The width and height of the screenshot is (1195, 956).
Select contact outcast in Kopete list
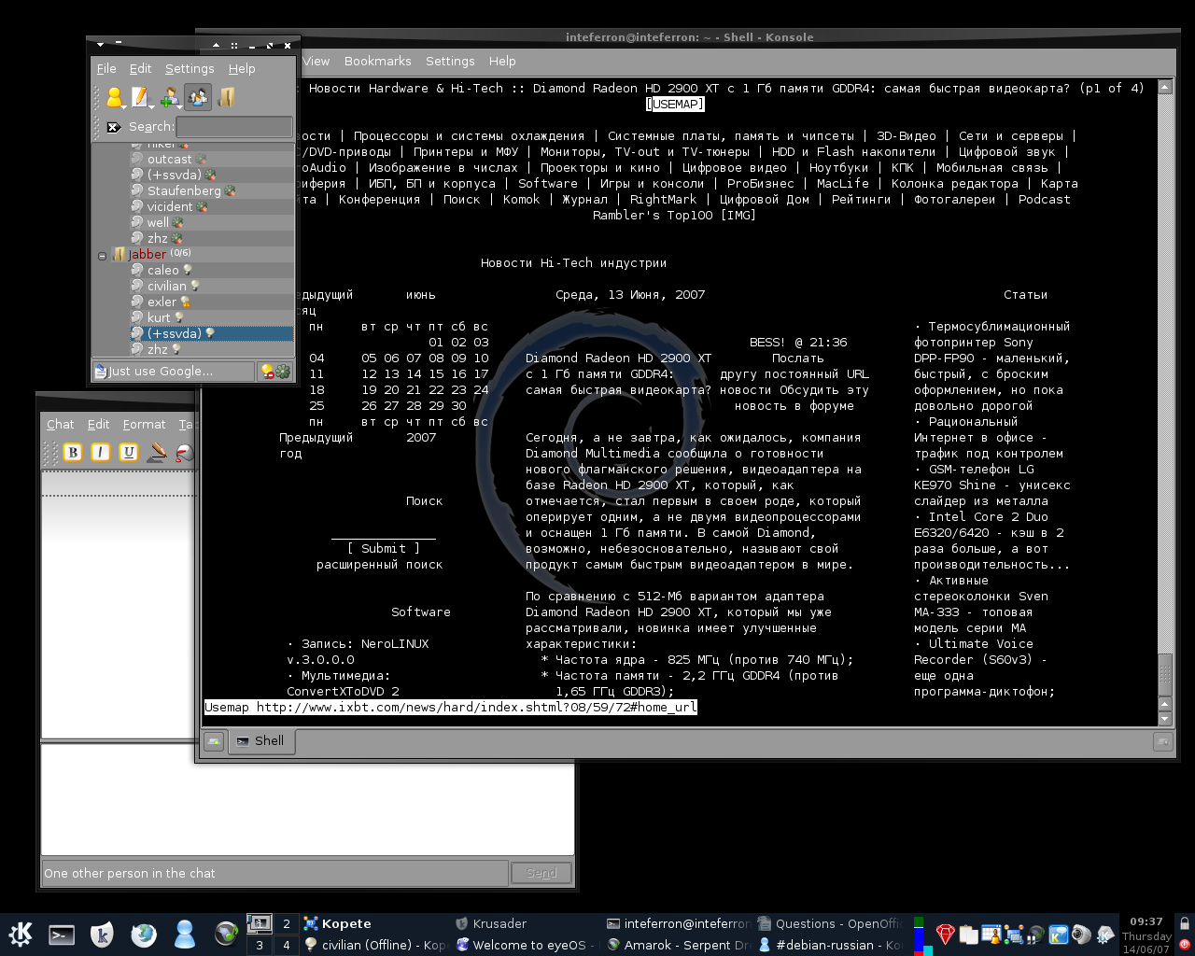click(x=211, y=159)
